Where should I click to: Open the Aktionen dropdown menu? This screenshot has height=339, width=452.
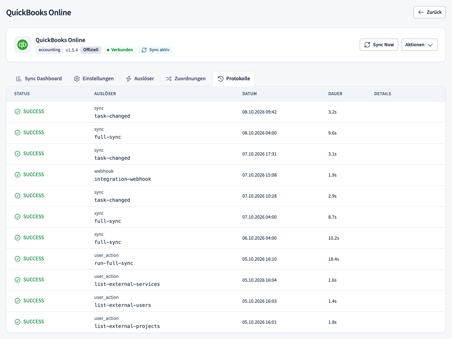coord(419,45)
